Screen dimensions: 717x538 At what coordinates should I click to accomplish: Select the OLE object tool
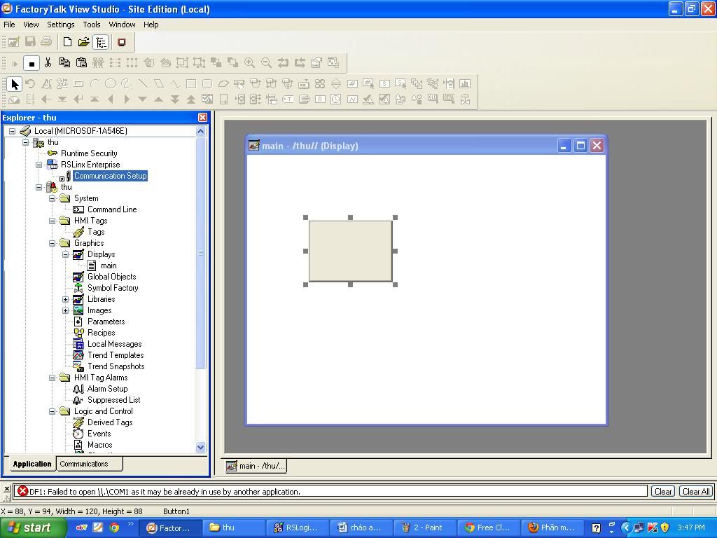(x=433, y=98)
